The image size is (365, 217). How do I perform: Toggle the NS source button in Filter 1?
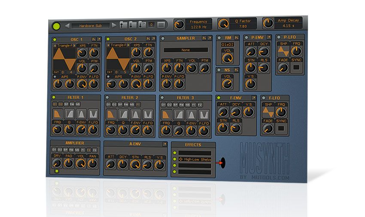pyautogui.click(x=78, y=104)
